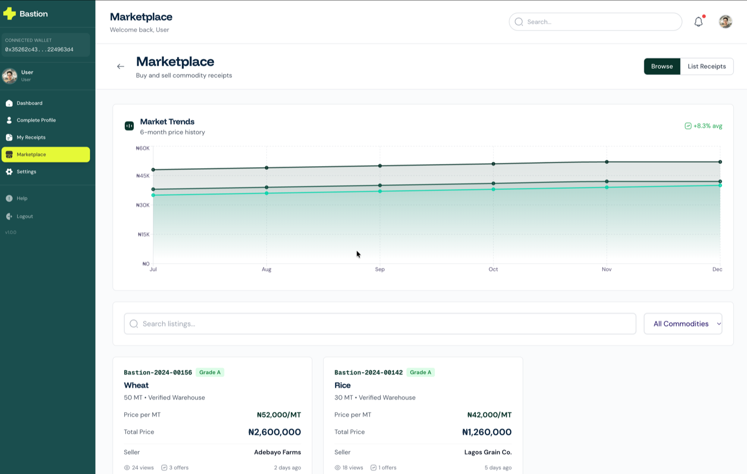Screen dimensions: 747x474
Task: Click the Dec data point on top line
Action: (x=720, y=162)
